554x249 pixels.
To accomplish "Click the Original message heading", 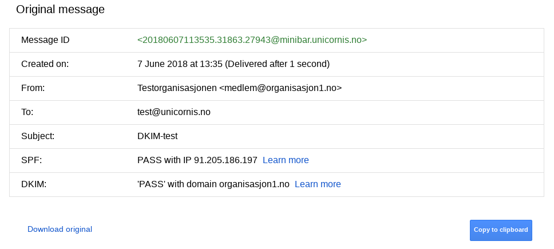I will (x=61, y=9).
